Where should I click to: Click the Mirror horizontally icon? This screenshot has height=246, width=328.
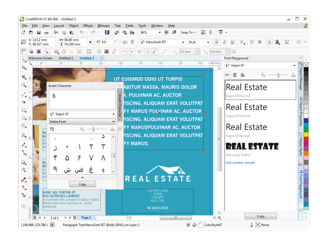[125, 42]
